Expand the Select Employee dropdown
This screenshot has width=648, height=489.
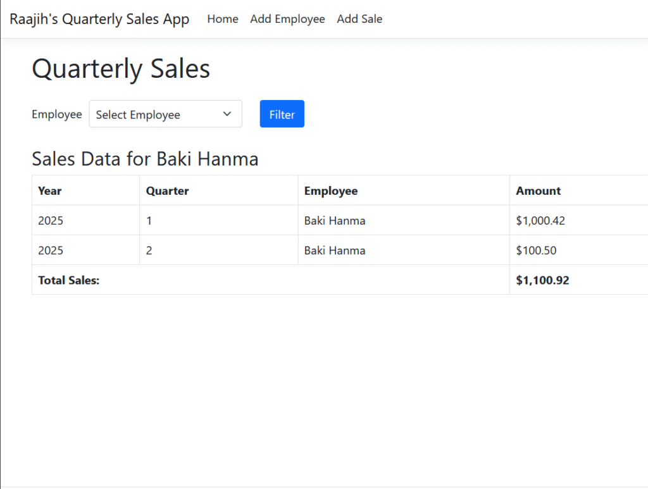166,114
